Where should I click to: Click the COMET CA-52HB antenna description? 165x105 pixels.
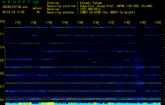click(108, 12)
